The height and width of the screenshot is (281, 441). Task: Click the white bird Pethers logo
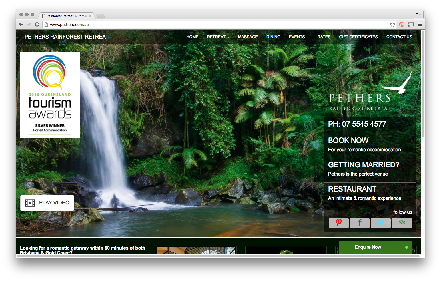point(370,91)
